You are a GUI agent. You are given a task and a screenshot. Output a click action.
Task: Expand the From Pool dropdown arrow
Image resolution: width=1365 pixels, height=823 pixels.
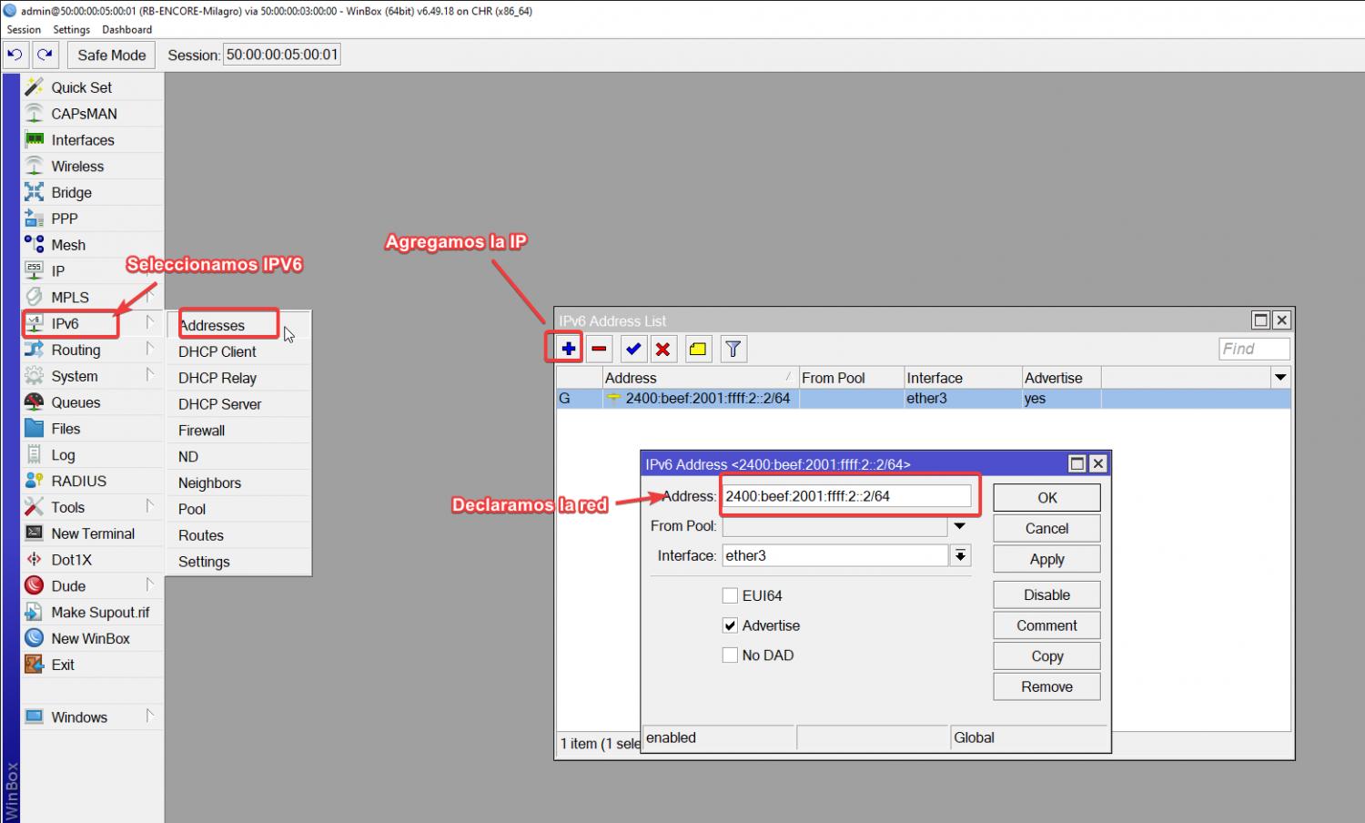[x=959, y=526]
